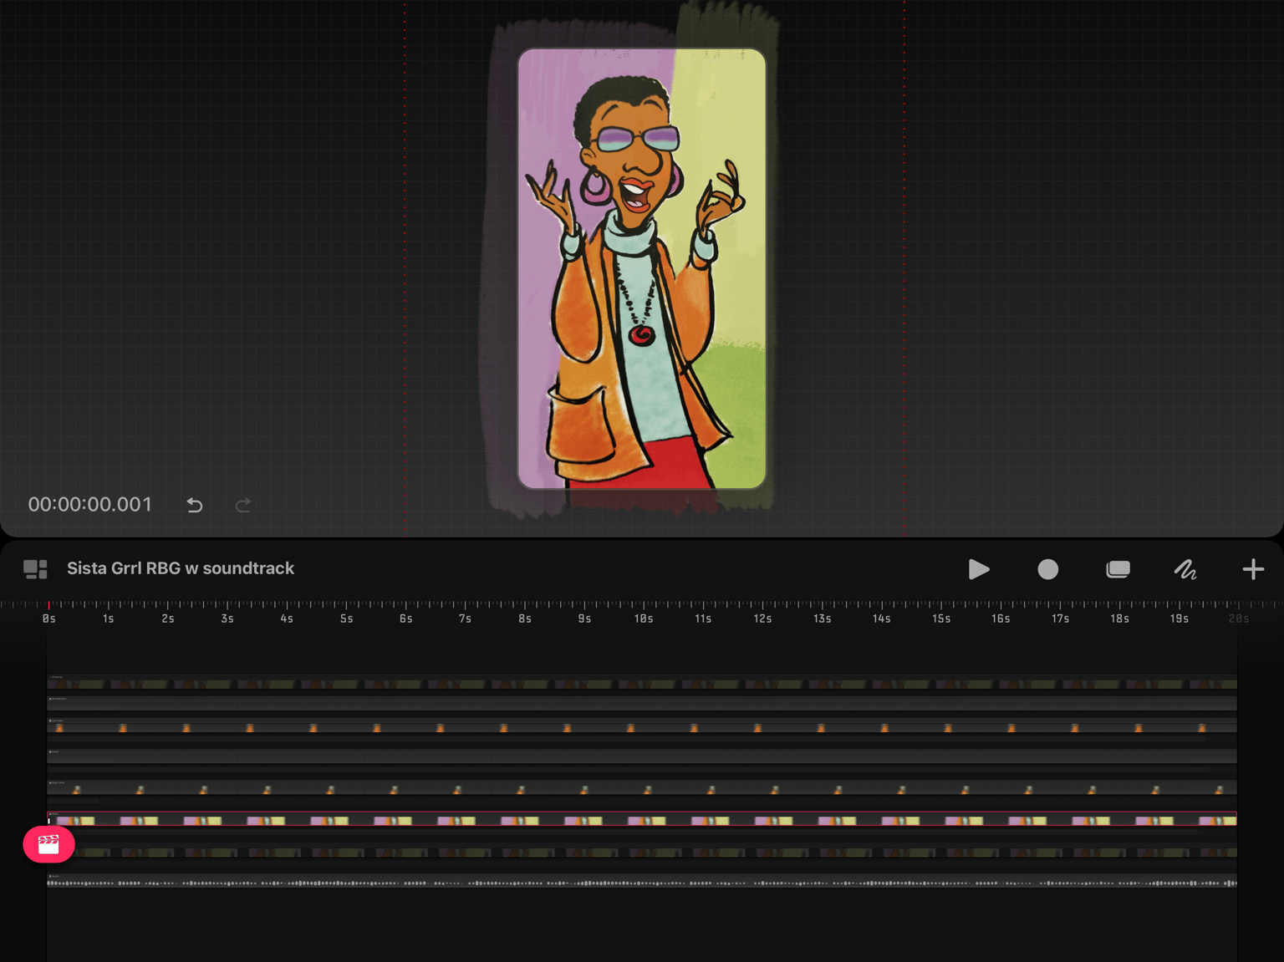Select the Head track
This screenshot has width=1284, height=962.
[x=642, y=756]
